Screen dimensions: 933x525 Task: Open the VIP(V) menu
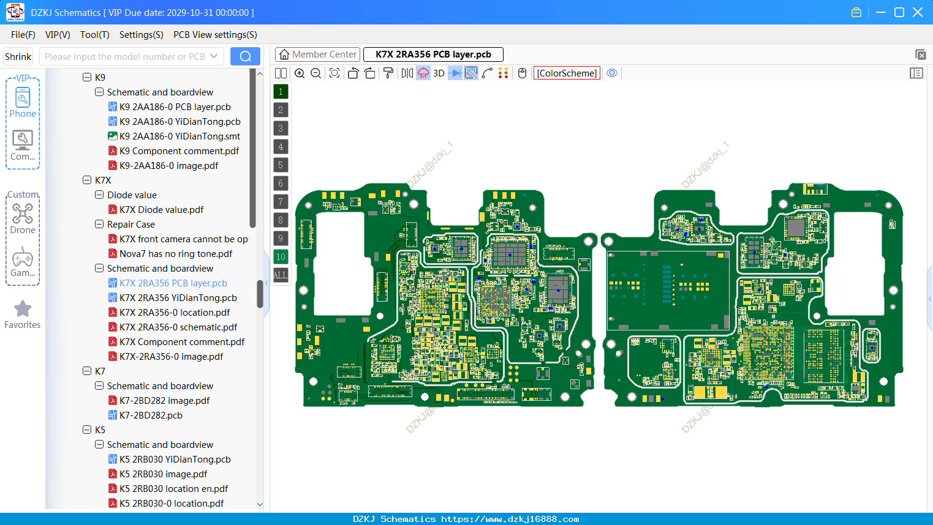click(58, 35)
